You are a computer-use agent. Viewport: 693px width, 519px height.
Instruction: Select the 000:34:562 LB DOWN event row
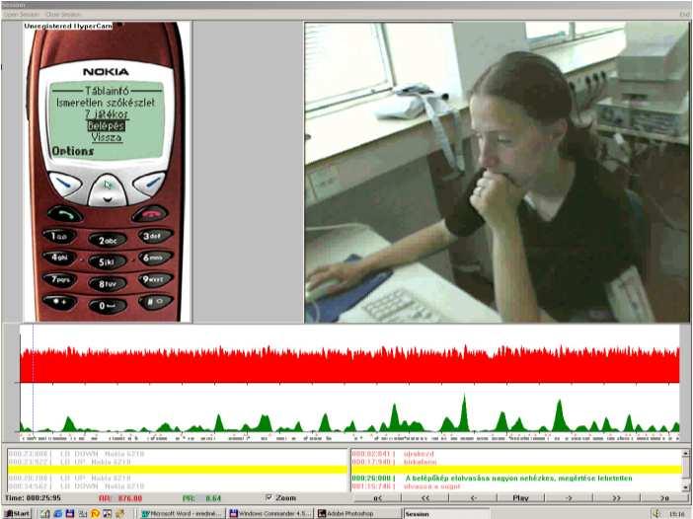pyautogui.click(x=178, y=485)
